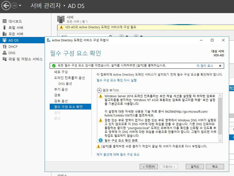Viewport: 234px width, 176px height.
Task: Click the 'Show more' link in the status bar
Action: pyautogui.click(x=205, y=66)
